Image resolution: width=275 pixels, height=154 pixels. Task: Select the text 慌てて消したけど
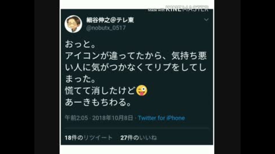click(100, 91)
